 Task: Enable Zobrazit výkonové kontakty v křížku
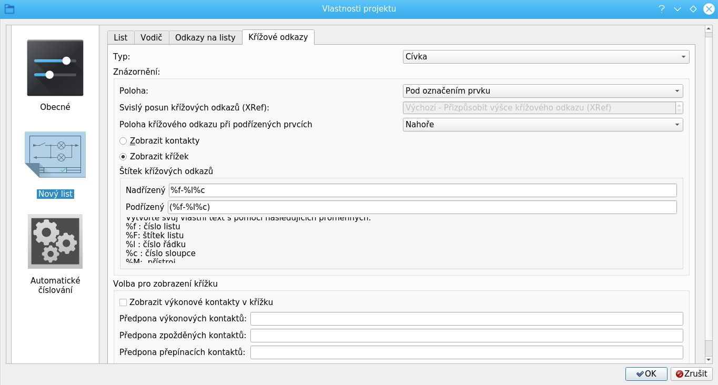pyautogui.click(x=123, y=302)
